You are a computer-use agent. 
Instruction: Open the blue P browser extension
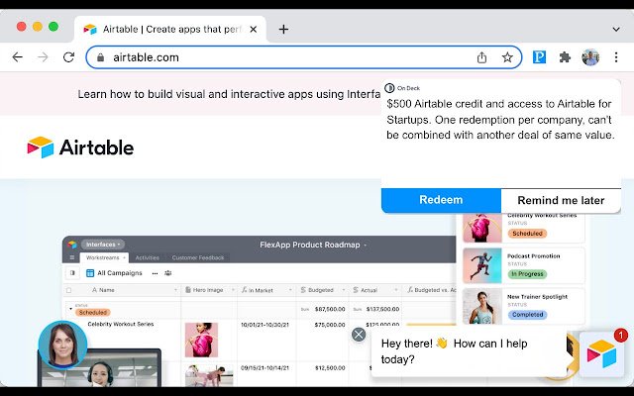(x=539, y=57)
